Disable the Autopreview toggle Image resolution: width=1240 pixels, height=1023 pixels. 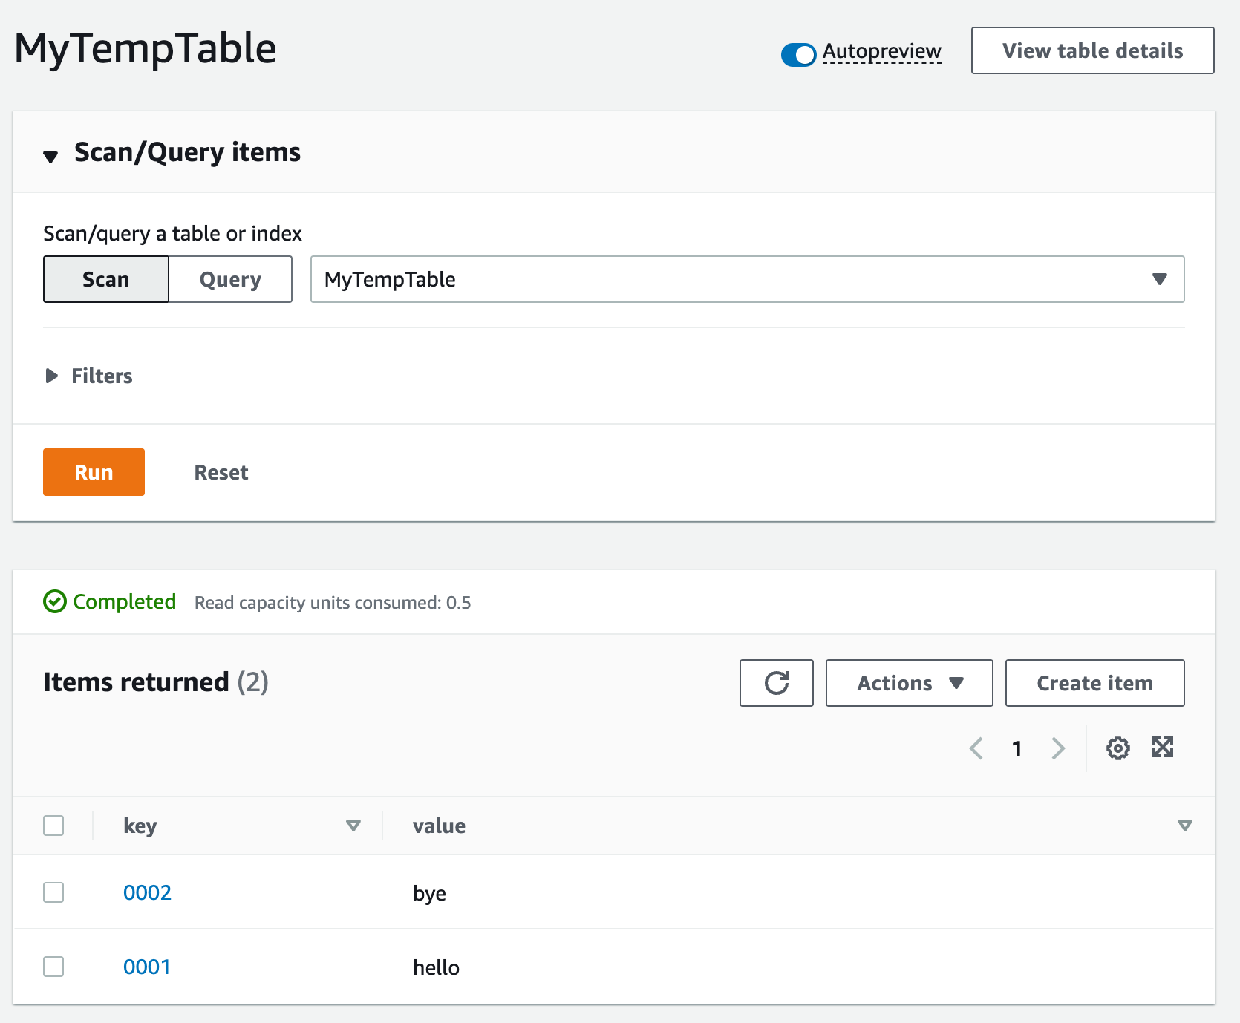point(798,55)
